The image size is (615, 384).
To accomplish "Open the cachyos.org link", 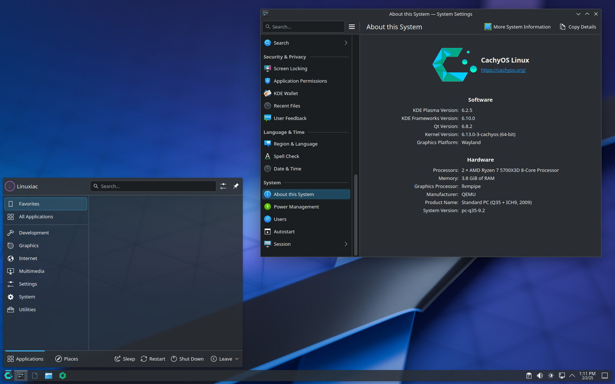I will pyautogui.click(x=503, y=70).
